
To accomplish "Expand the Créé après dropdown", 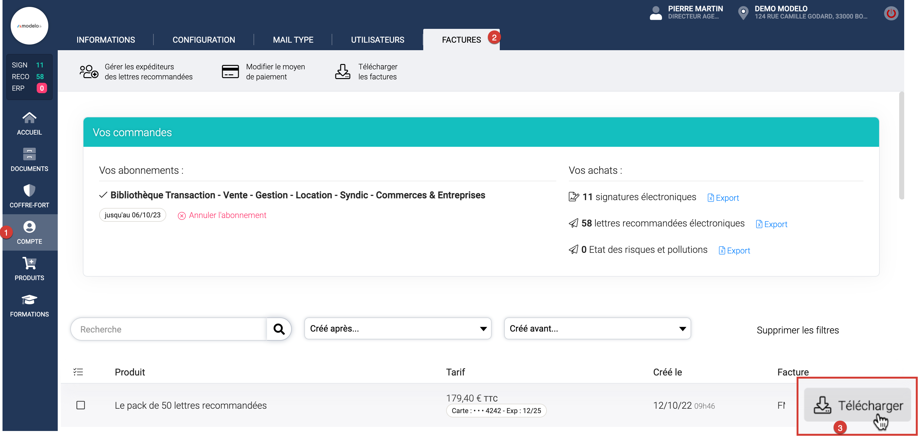I will click(x=397, y=328).
